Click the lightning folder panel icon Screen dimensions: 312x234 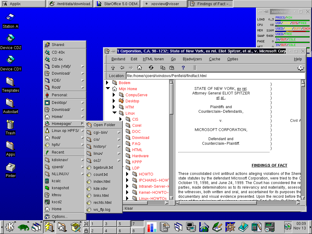click(49, 227)
